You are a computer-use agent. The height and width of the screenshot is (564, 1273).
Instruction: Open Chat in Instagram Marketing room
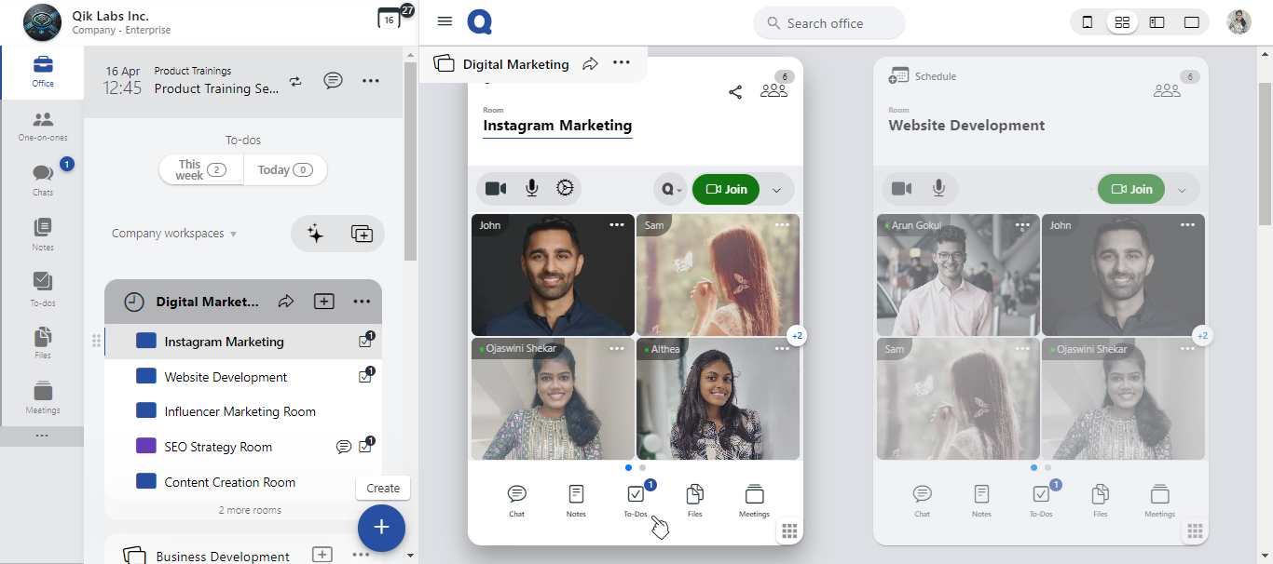(x=516, y=501)
